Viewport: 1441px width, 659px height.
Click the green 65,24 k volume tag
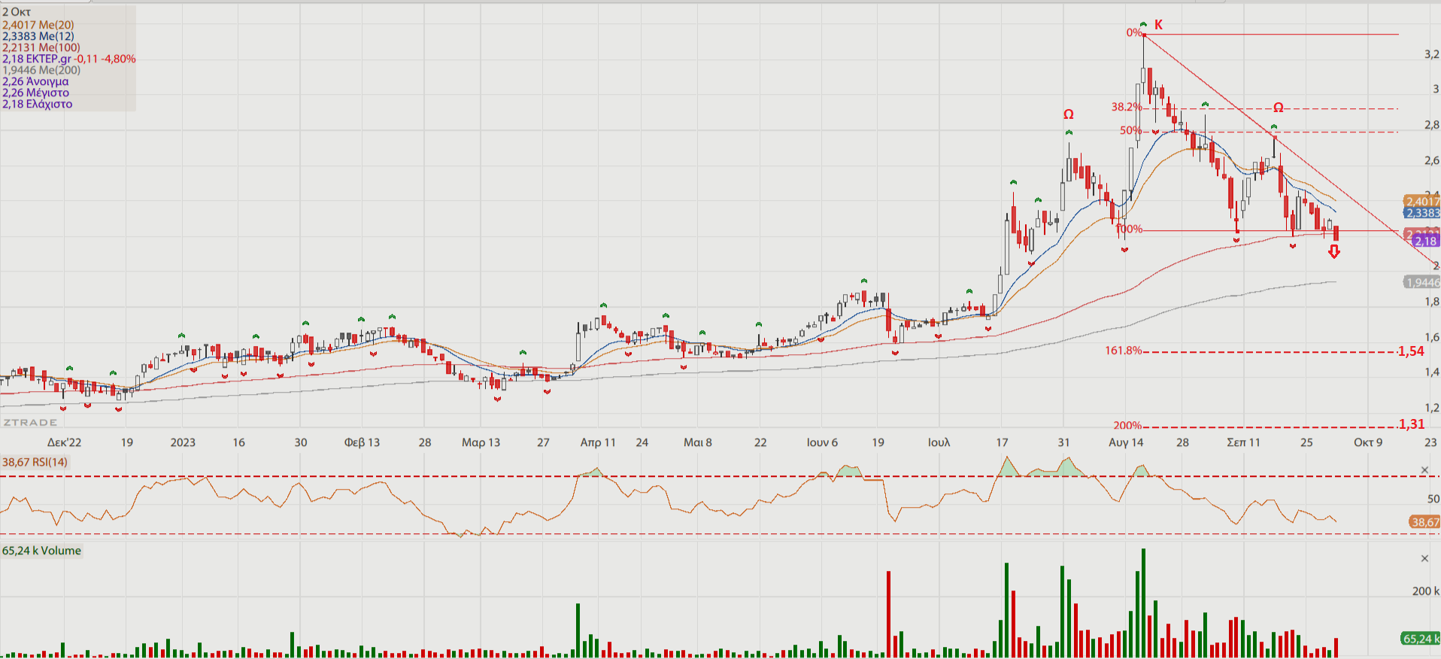(1420, 639)
